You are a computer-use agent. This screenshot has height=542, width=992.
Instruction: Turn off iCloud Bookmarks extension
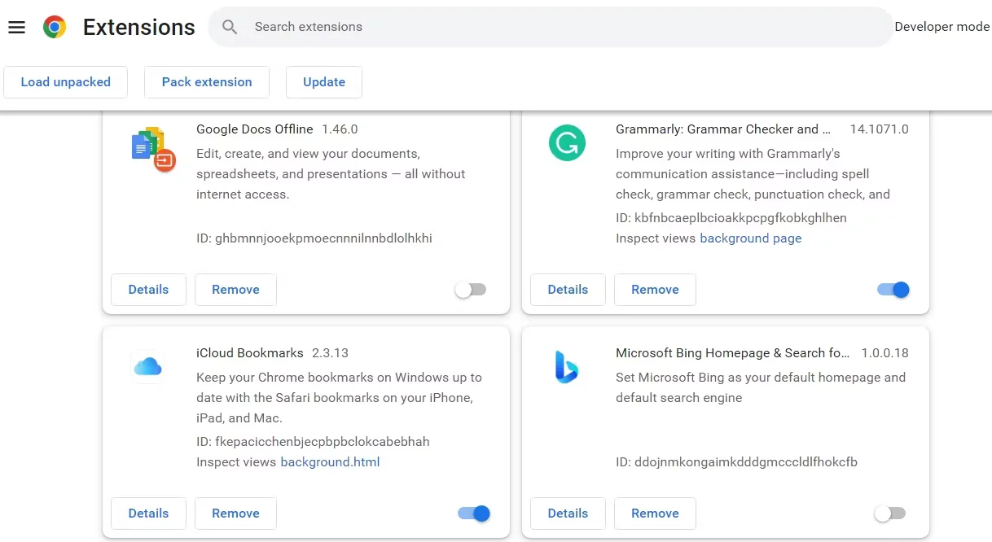pyautogui.click(x=473, y=514)
